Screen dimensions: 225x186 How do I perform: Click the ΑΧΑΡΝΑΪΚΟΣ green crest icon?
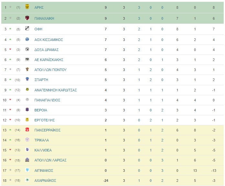(x=27, y=180)
